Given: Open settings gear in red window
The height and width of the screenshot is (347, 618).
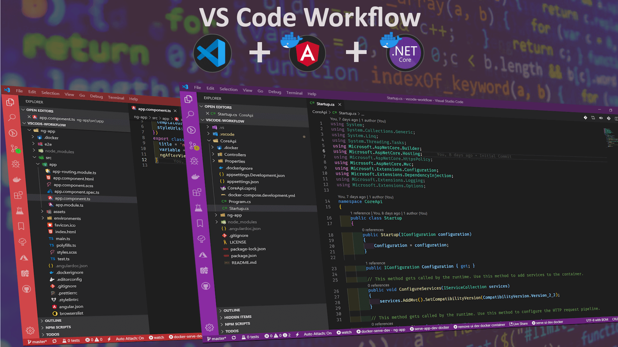Looking at the screenshot, I should click(30, 330).
